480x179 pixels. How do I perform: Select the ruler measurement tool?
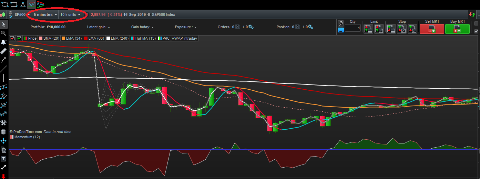pyautogui.click(x=3, y=51)
